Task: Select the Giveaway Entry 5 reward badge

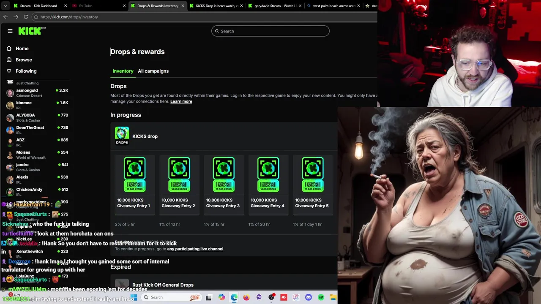Action: point(312,174)
